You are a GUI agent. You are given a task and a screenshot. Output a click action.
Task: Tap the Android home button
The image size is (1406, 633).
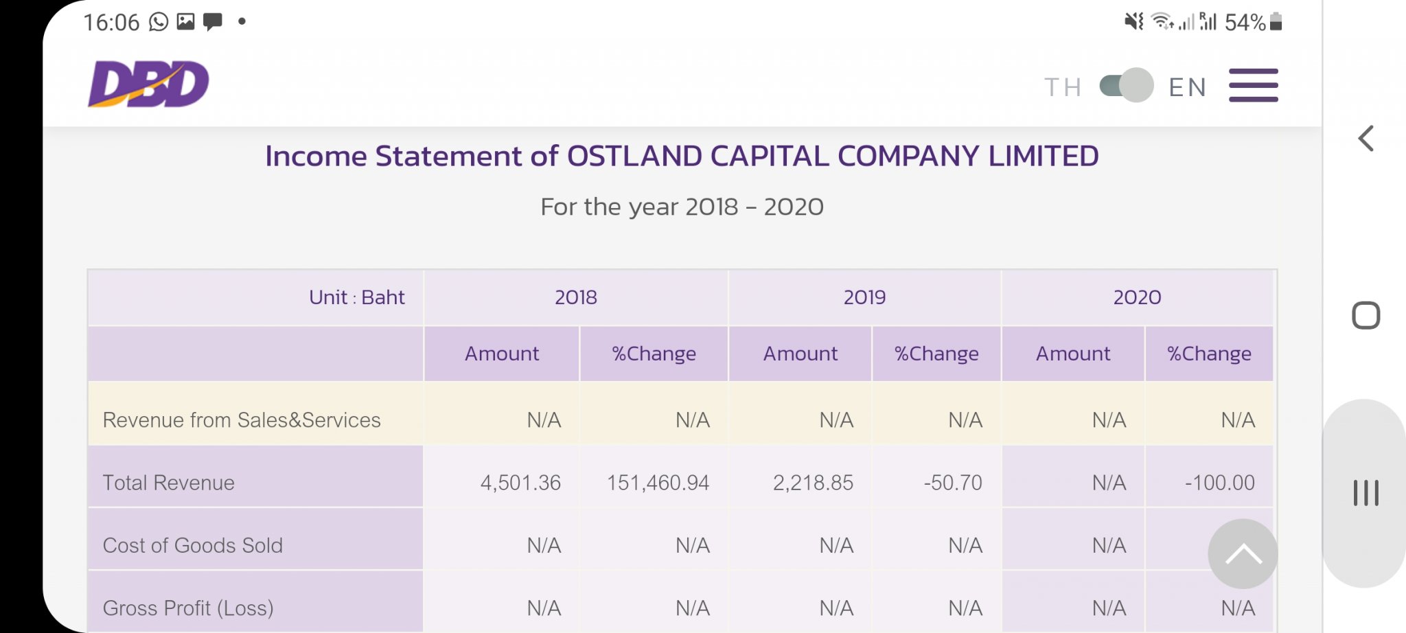coord(1365,316)
